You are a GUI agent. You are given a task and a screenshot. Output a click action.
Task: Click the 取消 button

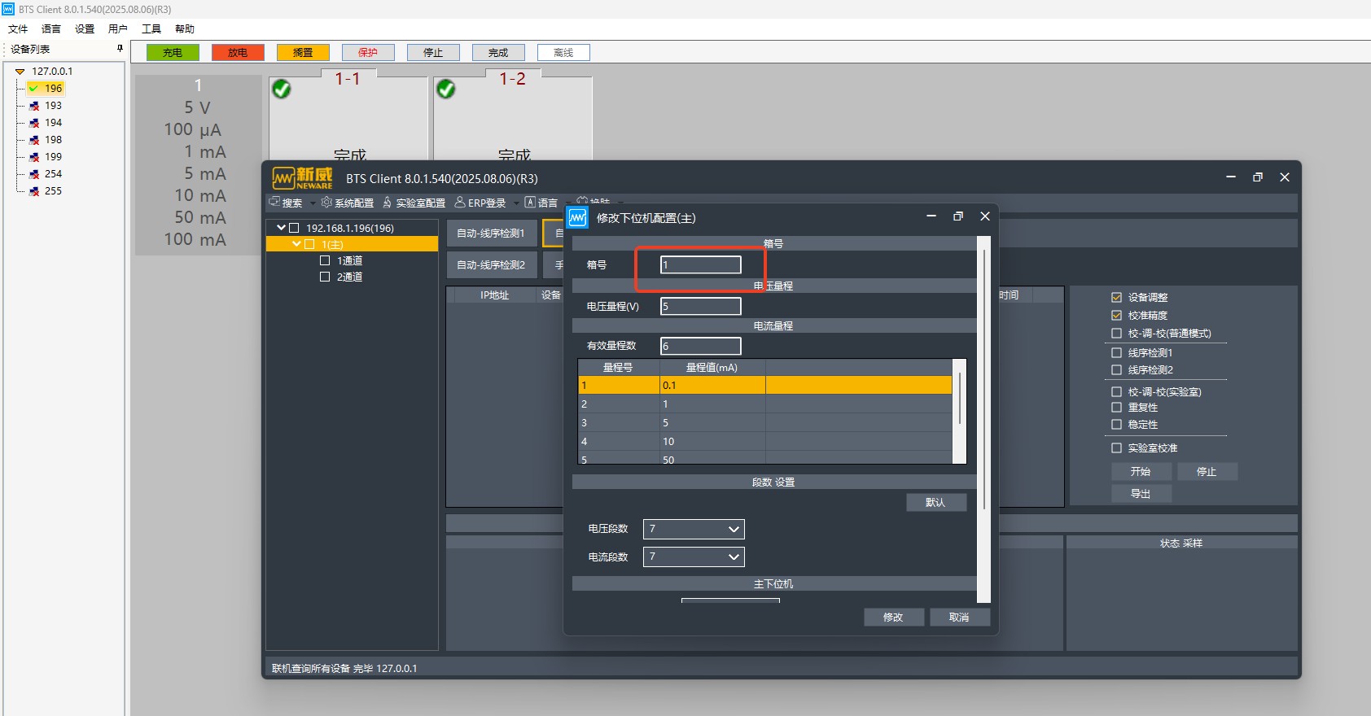959,618
